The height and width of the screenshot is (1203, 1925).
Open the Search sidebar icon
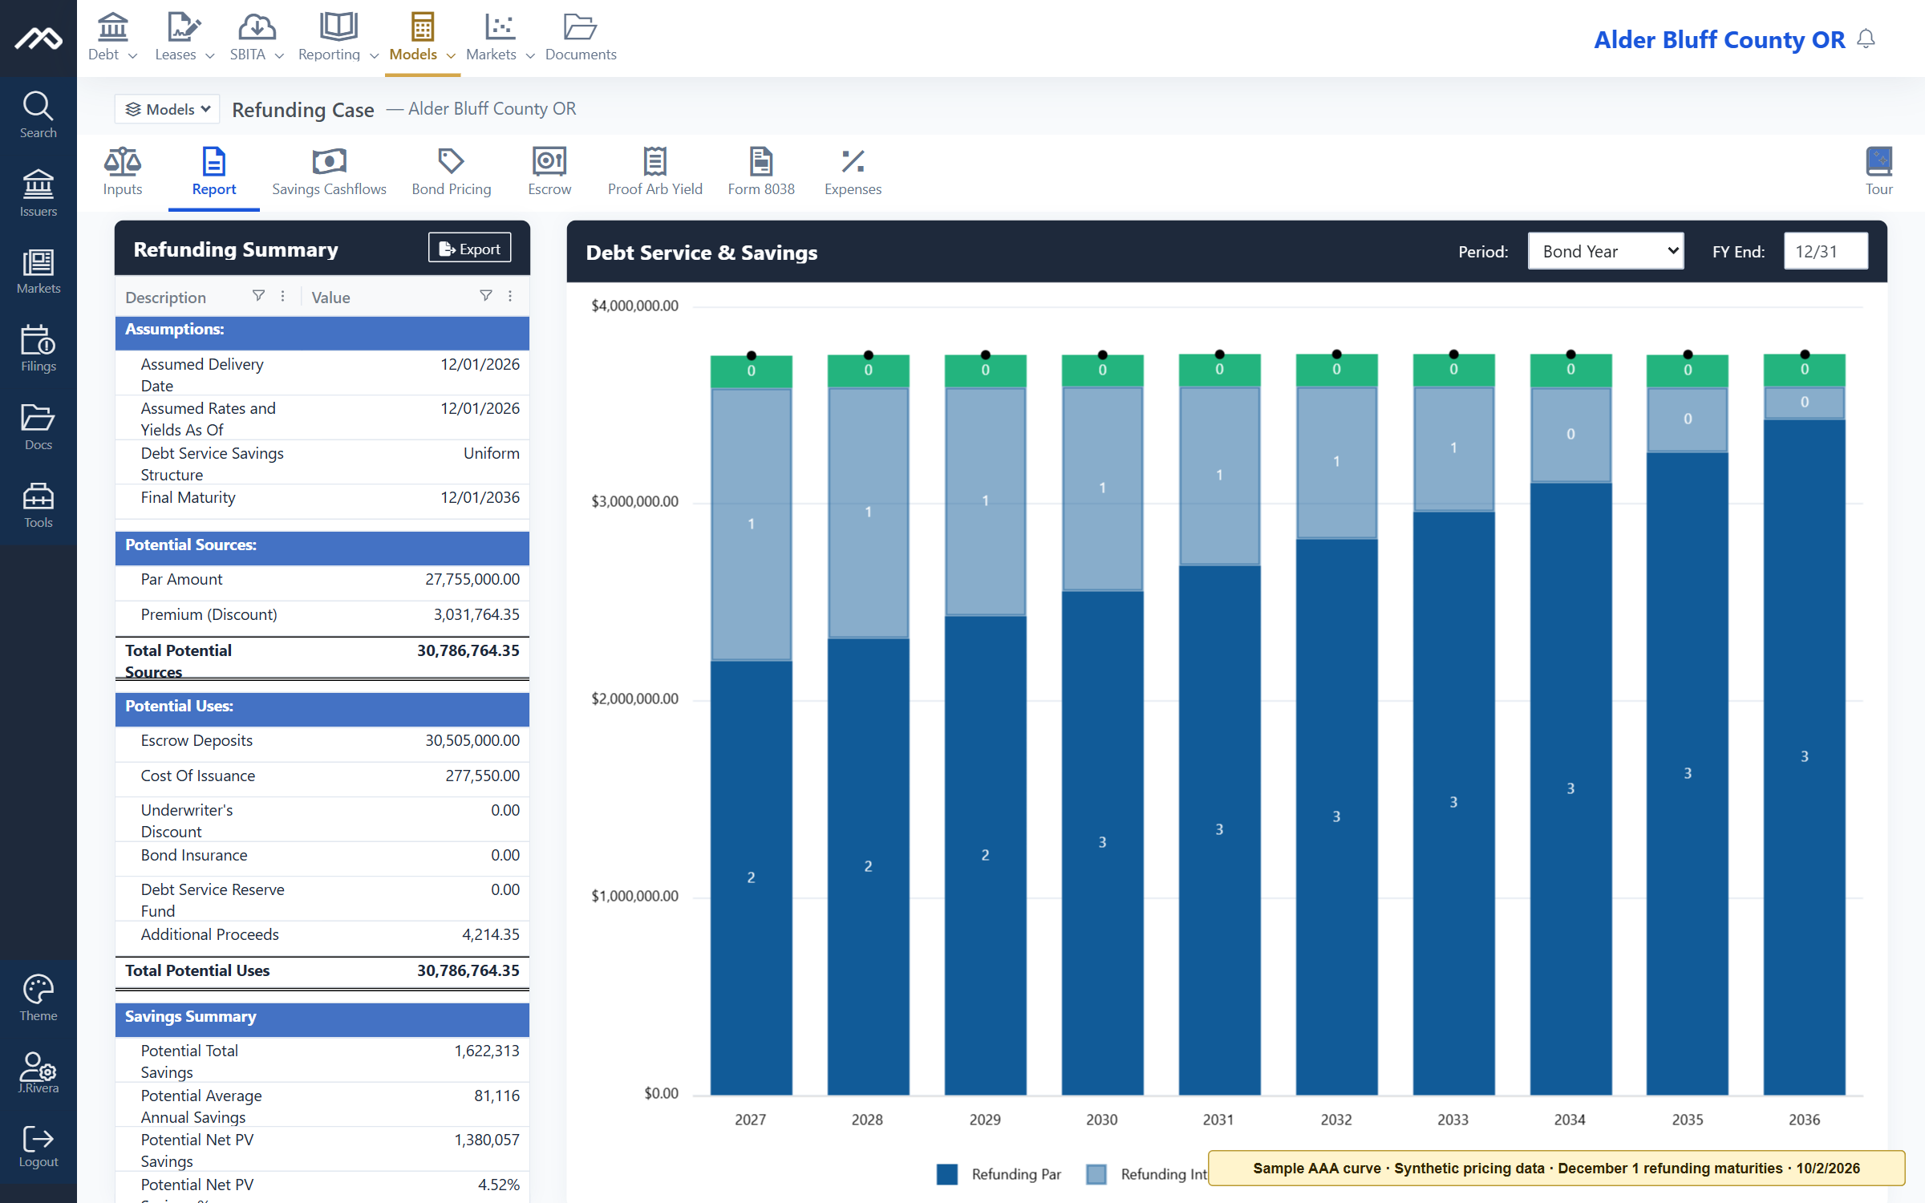click(38, 115)
